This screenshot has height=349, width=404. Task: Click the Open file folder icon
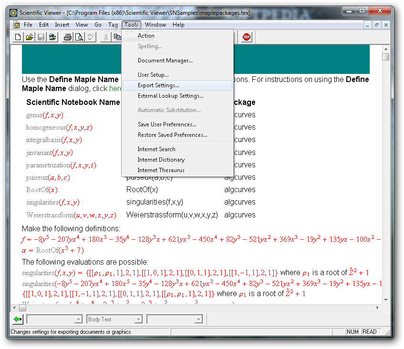(x=30, y=37)
